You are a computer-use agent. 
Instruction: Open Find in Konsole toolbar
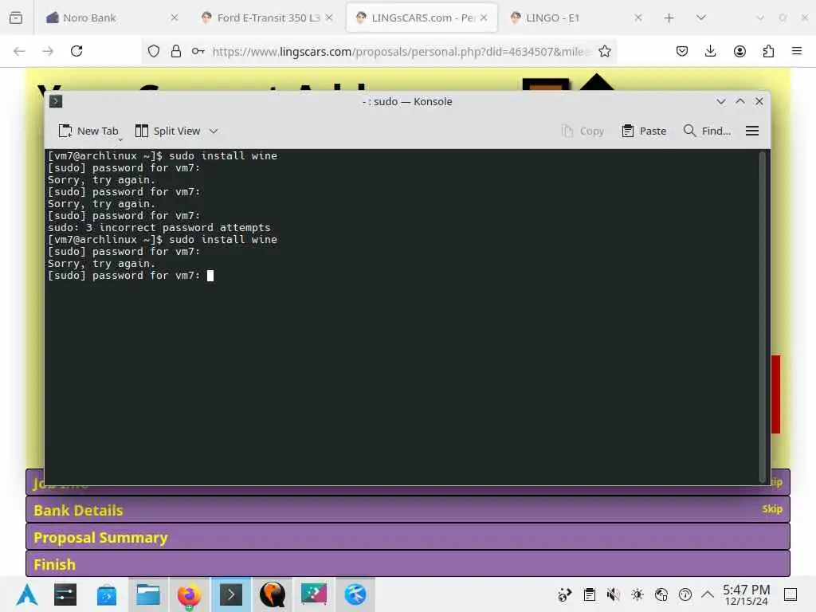pos(707,131)
